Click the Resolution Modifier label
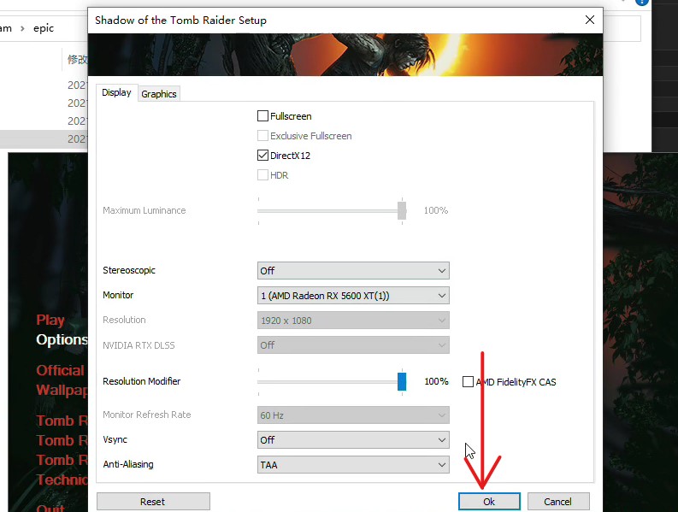The width and height of the screenshot is (678, 512). 141,381
